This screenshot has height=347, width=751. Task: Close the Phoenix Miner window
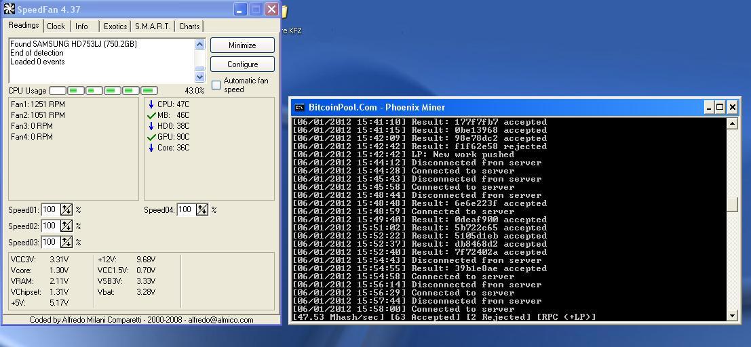click(x=732, y=108)
